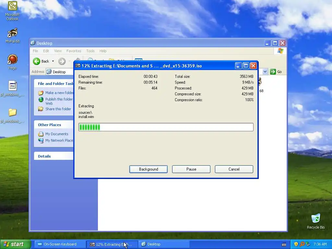Click the Share this folder icon
Screen dimensions: 332x249
pos(41,109)
